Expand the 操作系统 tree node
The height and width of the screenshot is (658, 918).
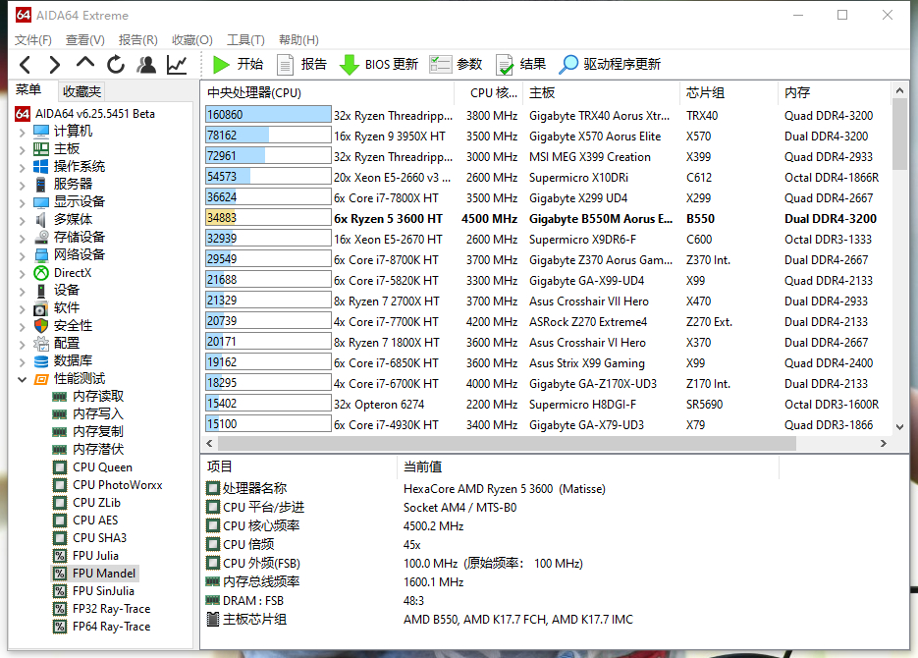click(x=22, y=167)
